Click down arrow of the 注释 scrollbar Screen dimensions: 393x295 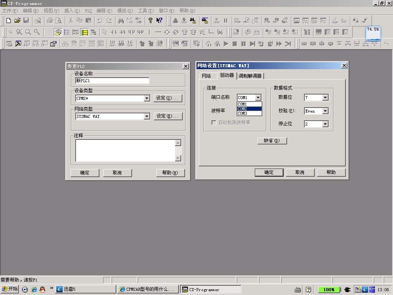click(178, 158)
